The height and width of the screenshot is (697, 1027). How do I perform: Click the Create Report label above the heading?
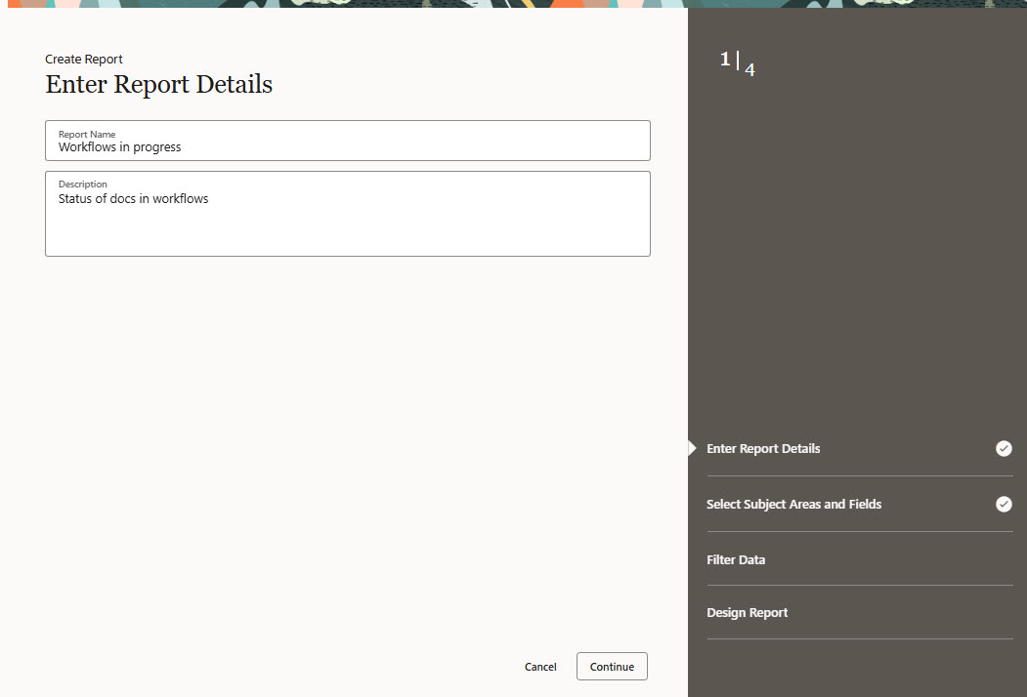click(84, 60)
